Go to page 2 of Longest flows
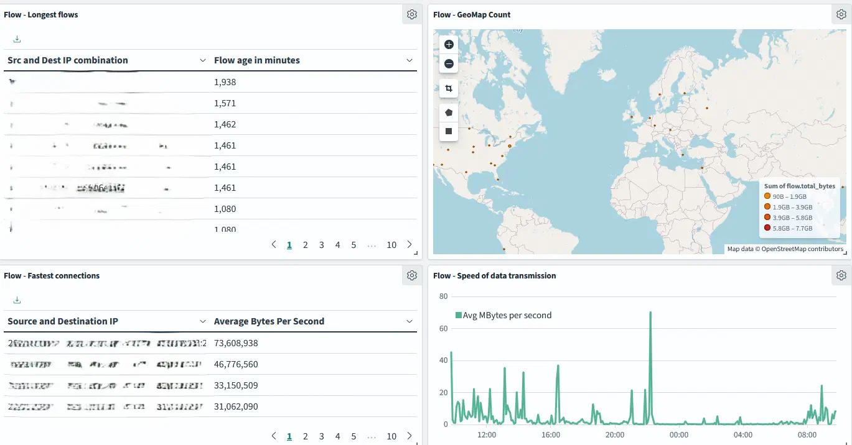This screenshot has width=852, height=445. 305,245
